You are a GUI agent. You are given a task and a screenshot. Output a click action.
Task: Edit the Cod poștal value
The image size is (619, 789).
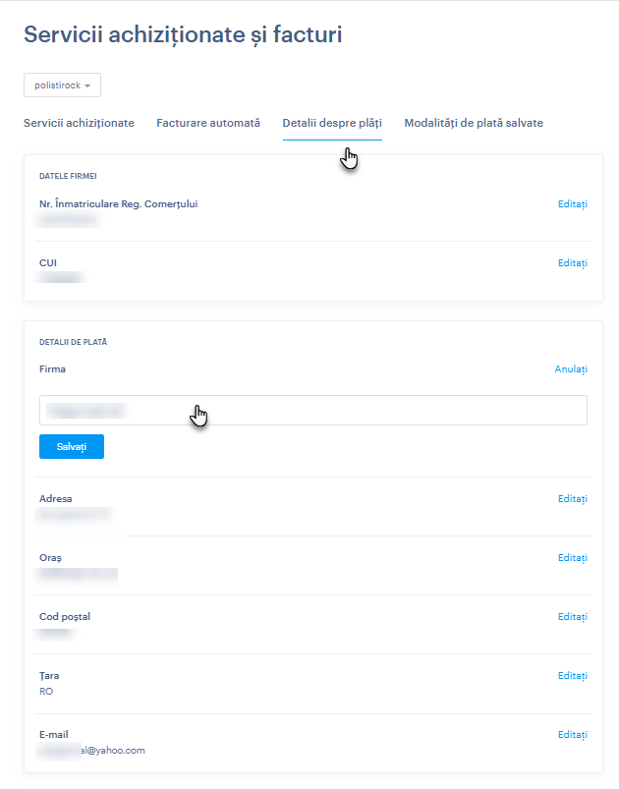point(572,617)
